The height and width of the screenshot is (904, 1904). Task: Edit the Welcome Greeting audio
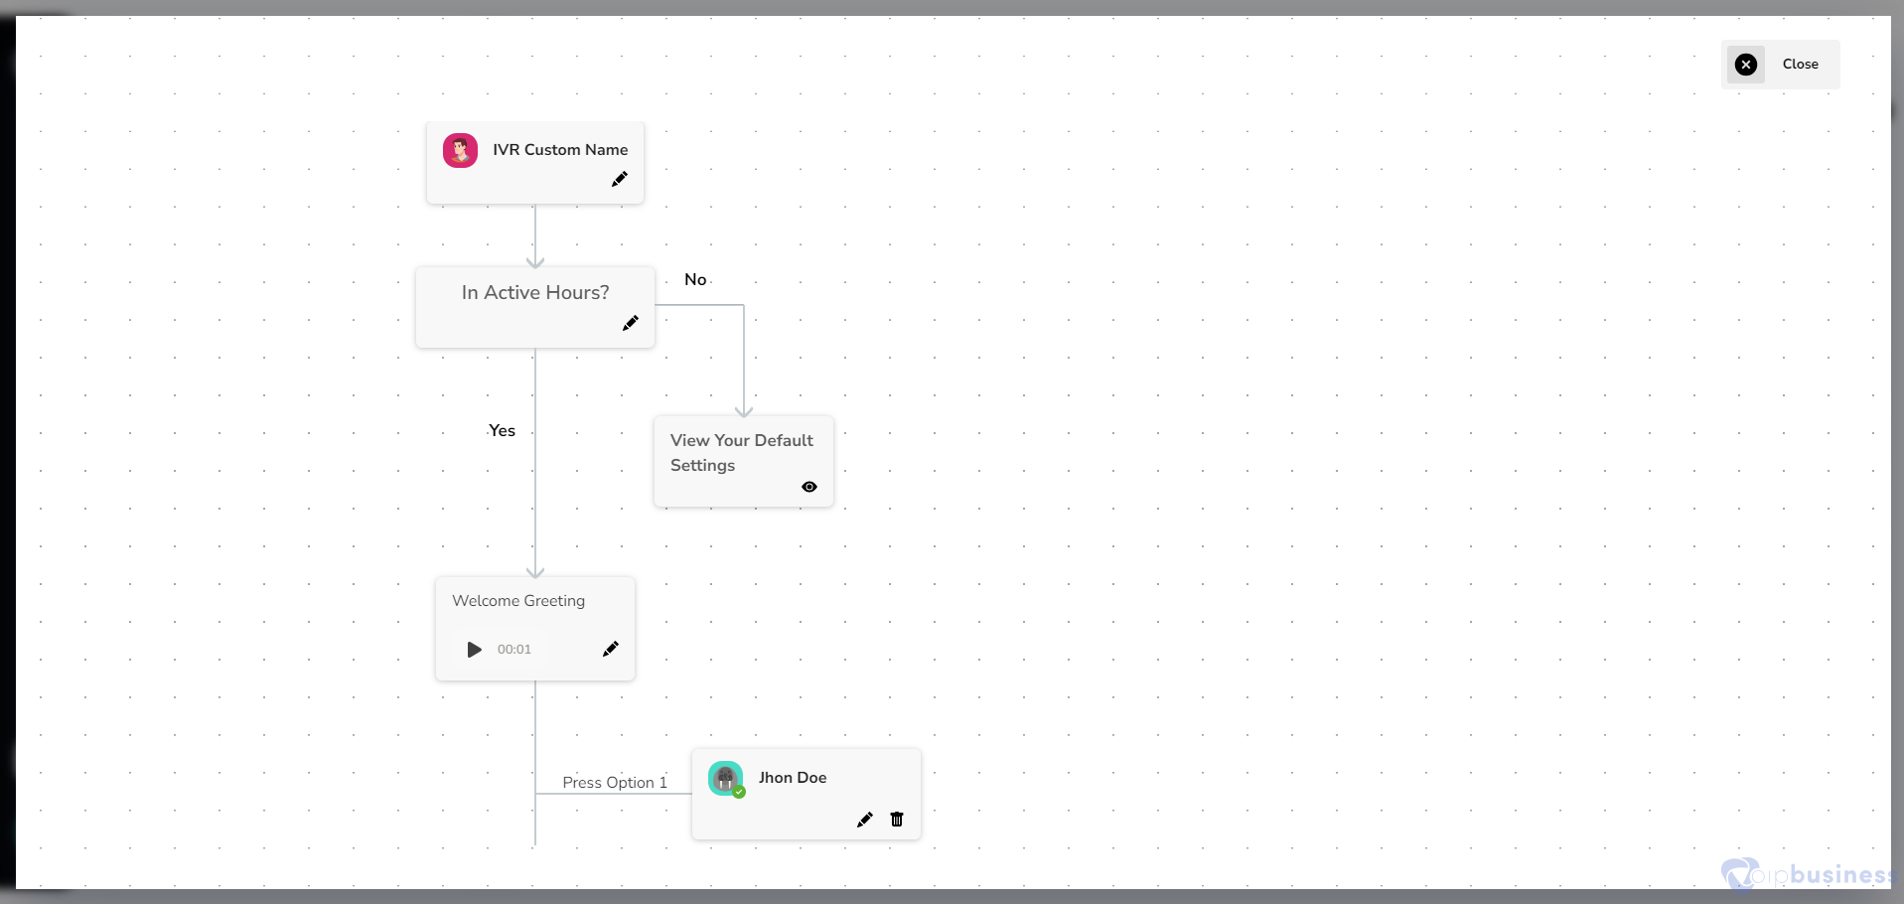pyautogui.click(x=611, y=649)
